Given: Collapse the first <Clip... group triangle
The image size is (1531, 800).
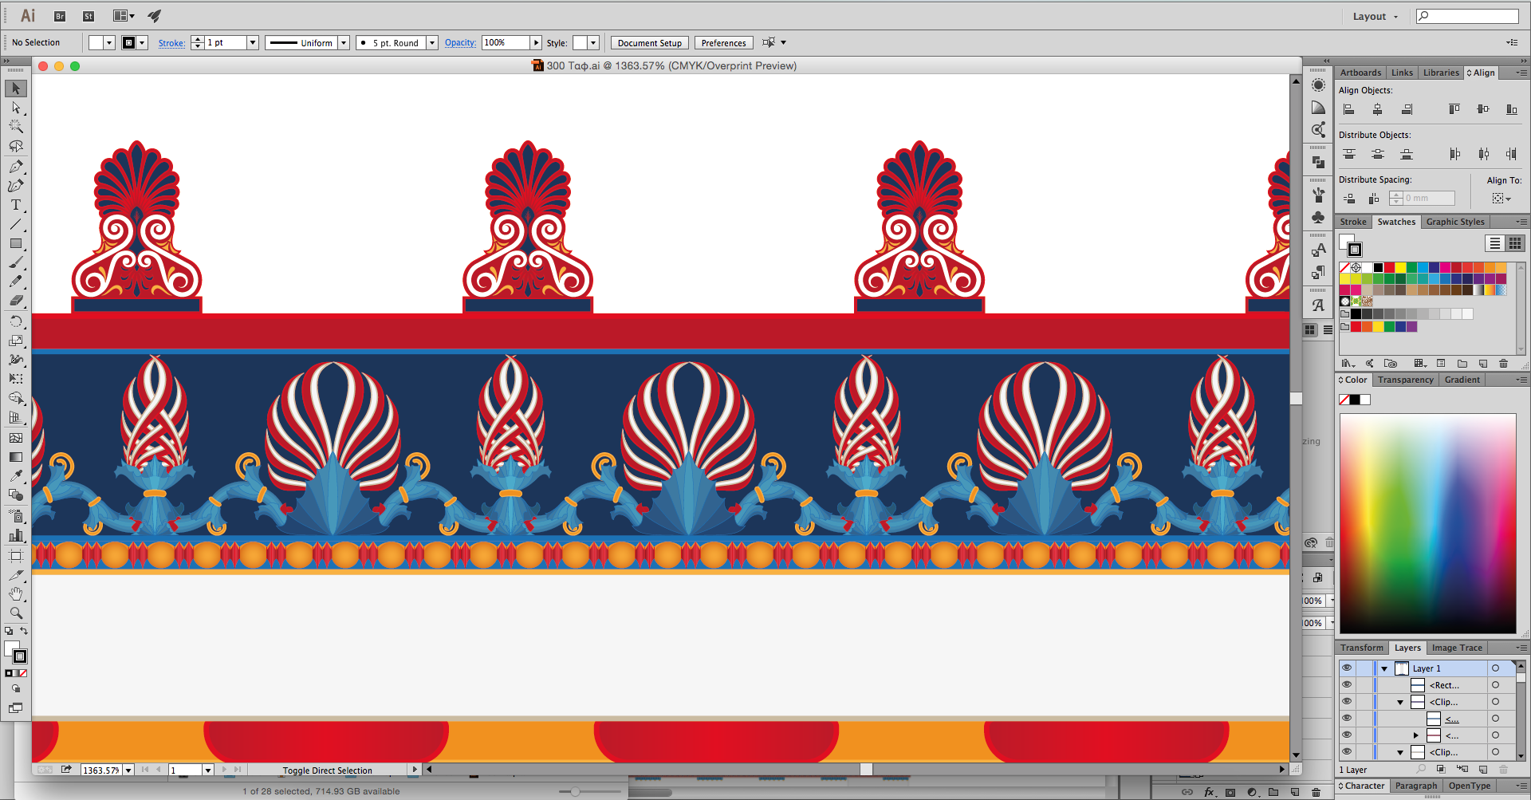Looking at the screenshot, I should tap(1400, 702).
